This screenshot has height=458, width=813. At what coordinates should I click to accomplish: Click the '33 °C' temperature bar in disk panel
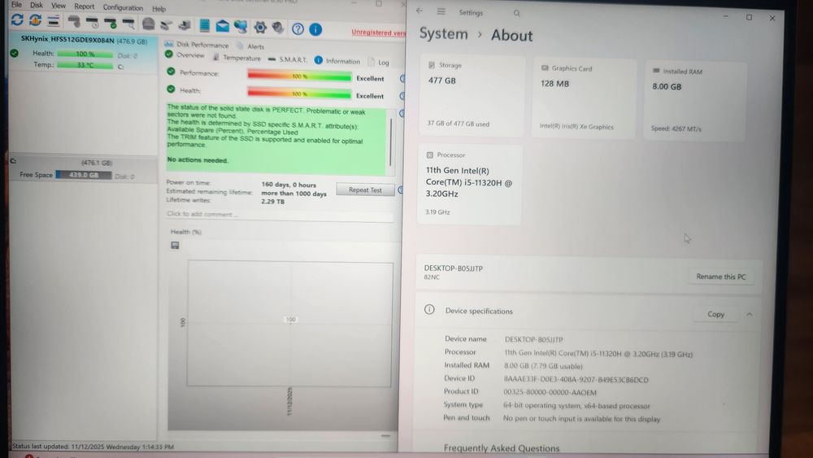click(85, 65)
